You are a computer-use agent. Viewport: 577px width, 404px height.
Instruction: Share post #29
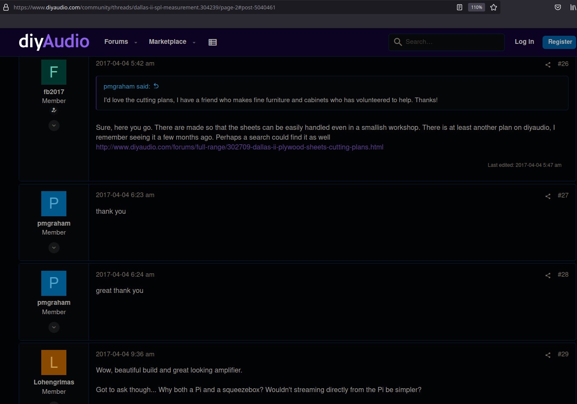tap(548, 355)
